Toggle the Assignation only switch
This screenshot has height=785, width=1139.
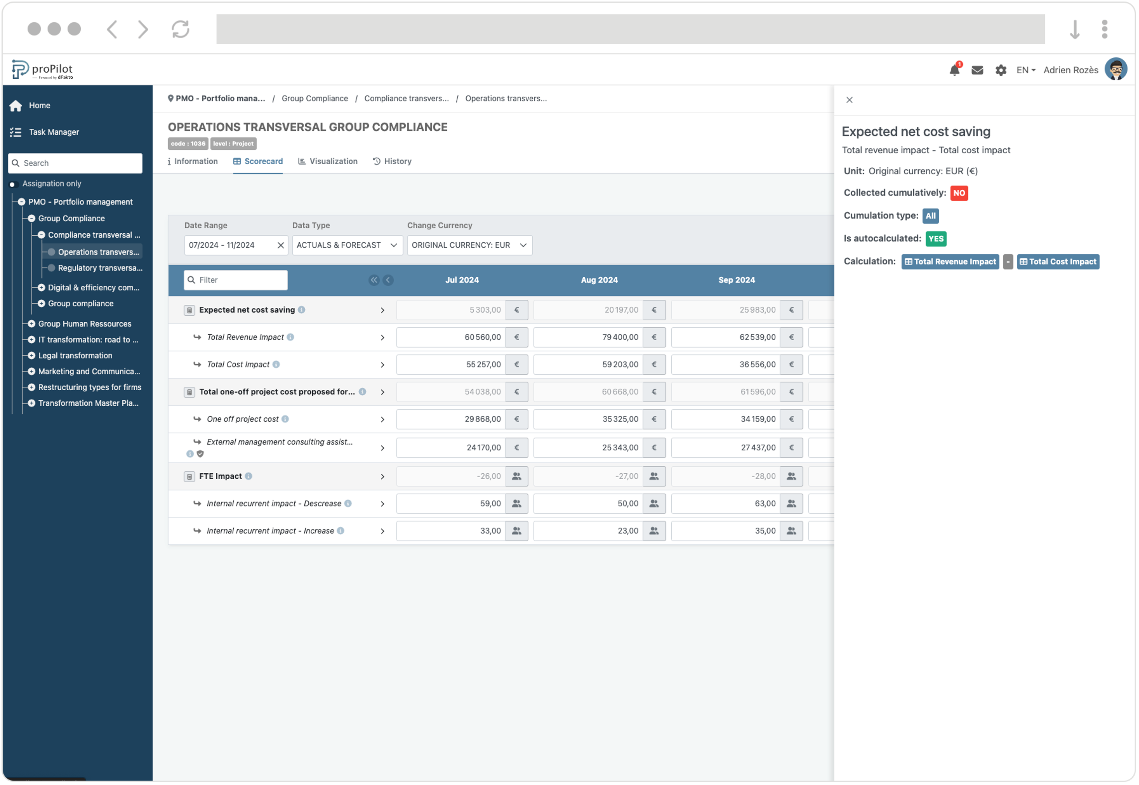[x=13, y=184]
